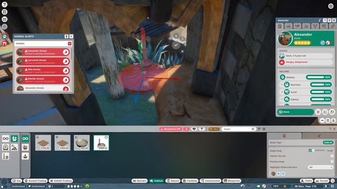Open the second tab in Alexander panel
Image resolution: width=337 pixels, height=189 pixels.
[x=289, y=26]
